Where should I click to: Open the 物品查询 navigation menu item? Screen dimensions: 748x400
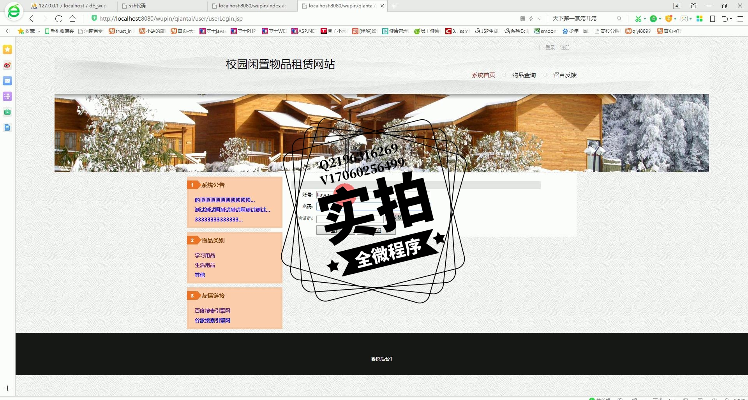tap(524, 75)
